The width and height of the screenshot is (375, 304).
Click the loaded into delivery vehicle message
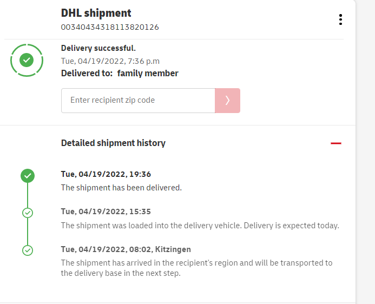coord(200,226)
